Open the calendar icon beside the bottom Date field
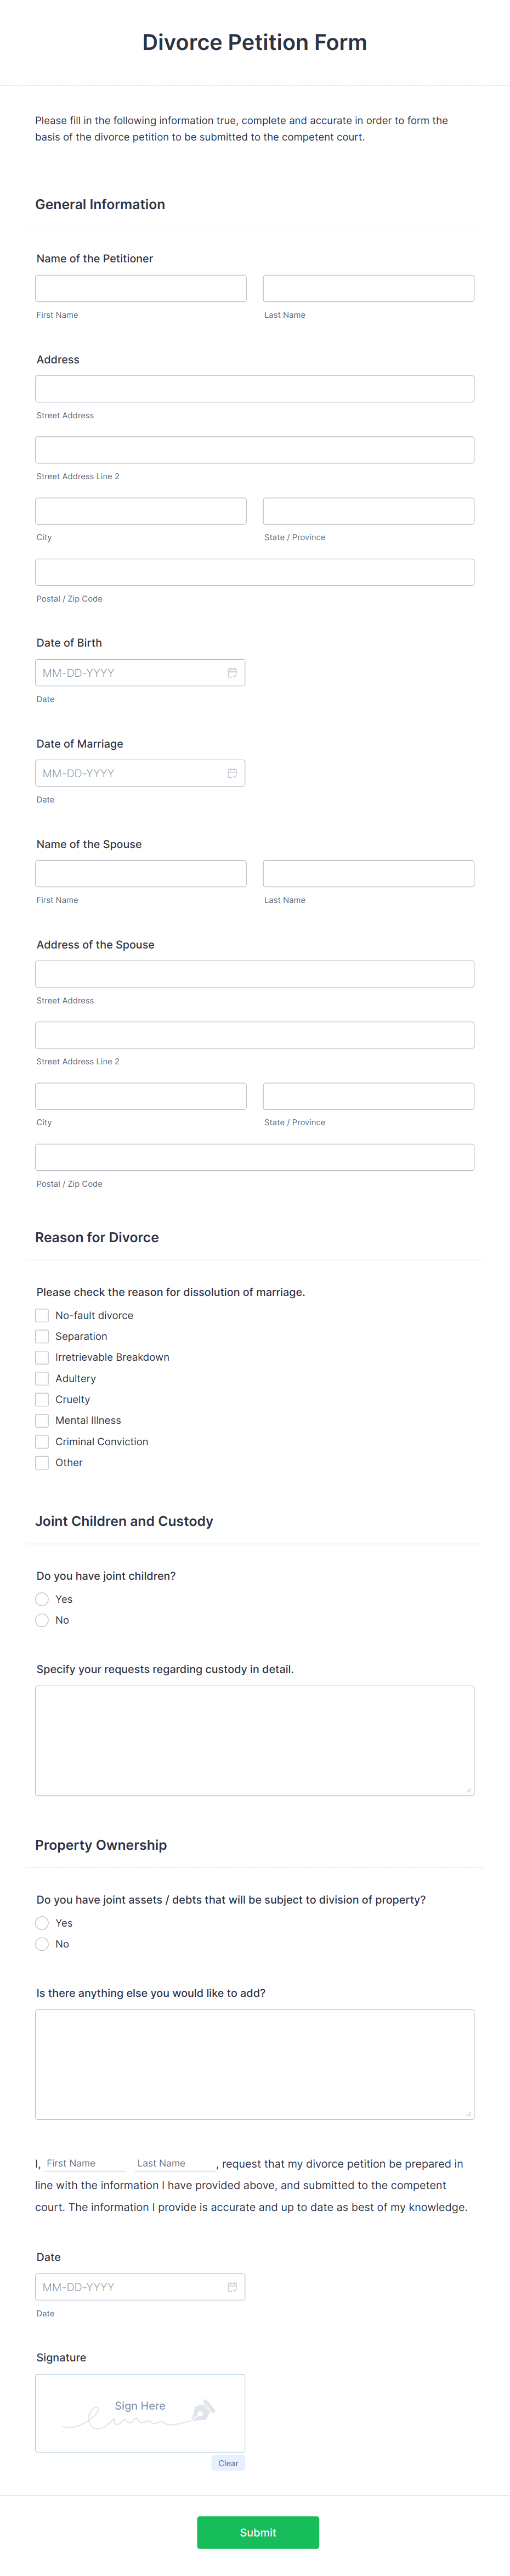The width and height of the screenshot is (510, 2576). click(232, 2286)
